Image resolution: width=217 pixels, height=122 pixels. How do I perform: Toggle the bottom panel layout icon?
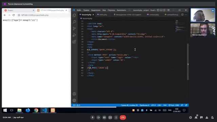tap(161, 10)
